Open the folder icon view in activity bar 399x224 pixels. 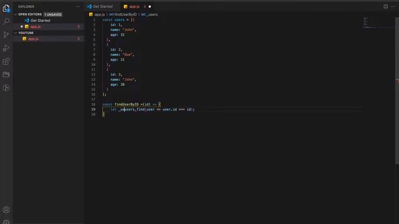6,75
